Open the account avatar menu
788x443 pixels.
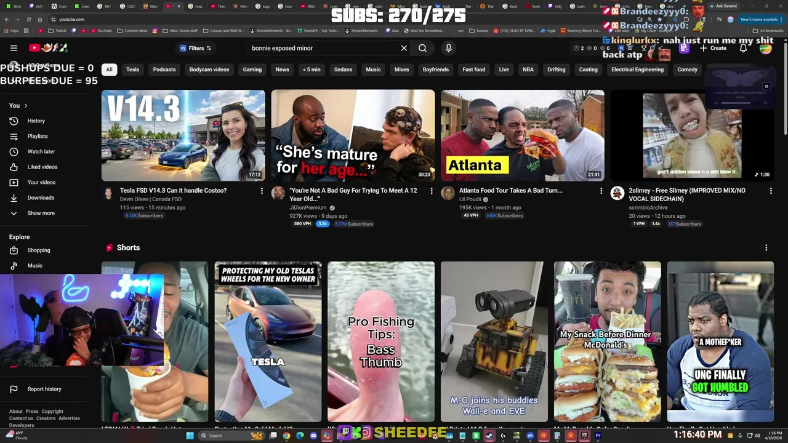(x=765, y=48)
